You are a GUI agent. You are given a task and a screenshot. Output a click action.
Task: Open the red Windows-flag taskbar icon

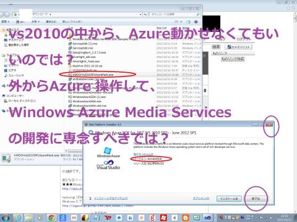click(x=163, y=218)
